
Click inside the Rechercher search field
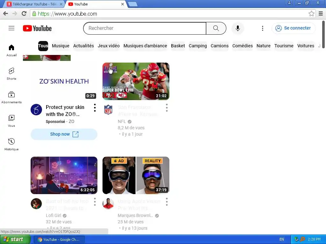[x=145, y=28]
